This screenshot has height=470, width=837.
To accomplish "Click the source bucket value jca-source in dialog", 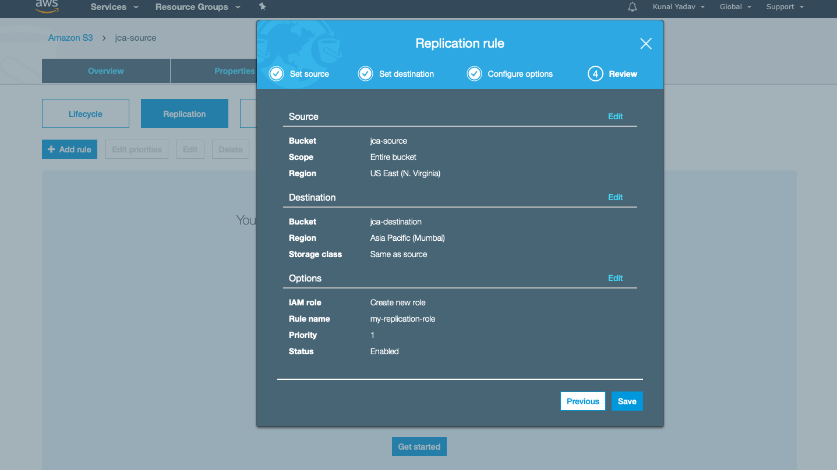I will [x=389, y=141].
